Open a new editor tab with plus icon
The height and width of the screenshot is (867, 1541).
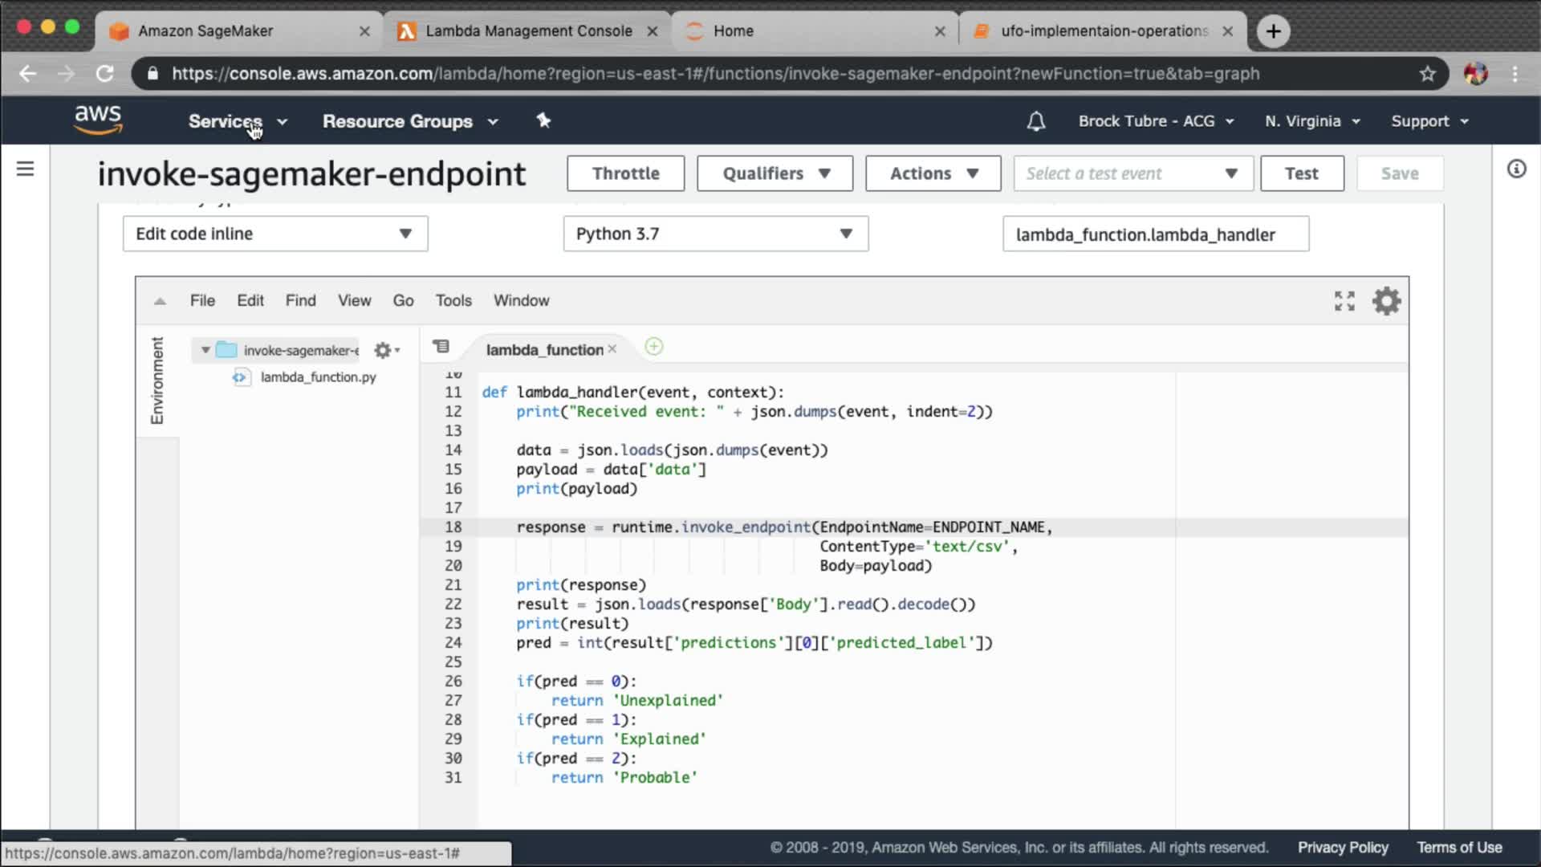tap(653, 347)
